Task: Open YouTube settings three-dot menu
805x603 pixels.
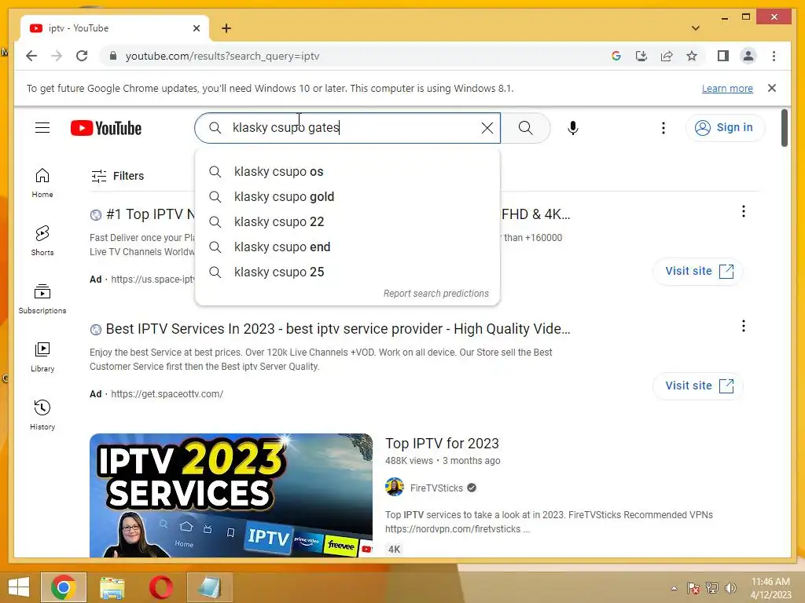Action: (x=663, y=128)
